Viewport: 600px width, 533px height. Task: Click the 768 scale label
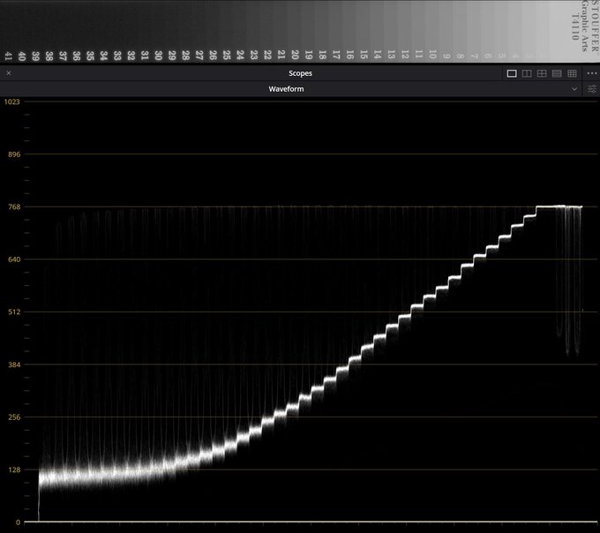click(14, 207)
